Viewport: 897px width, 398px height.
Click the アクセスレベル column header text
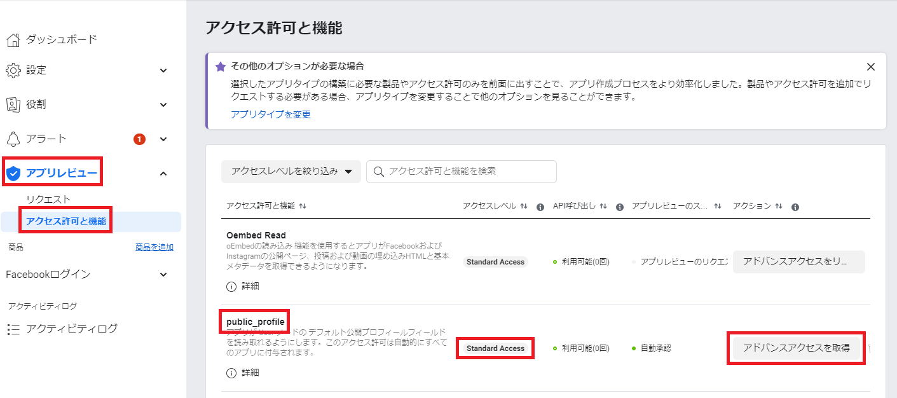(x=490, y=206)
